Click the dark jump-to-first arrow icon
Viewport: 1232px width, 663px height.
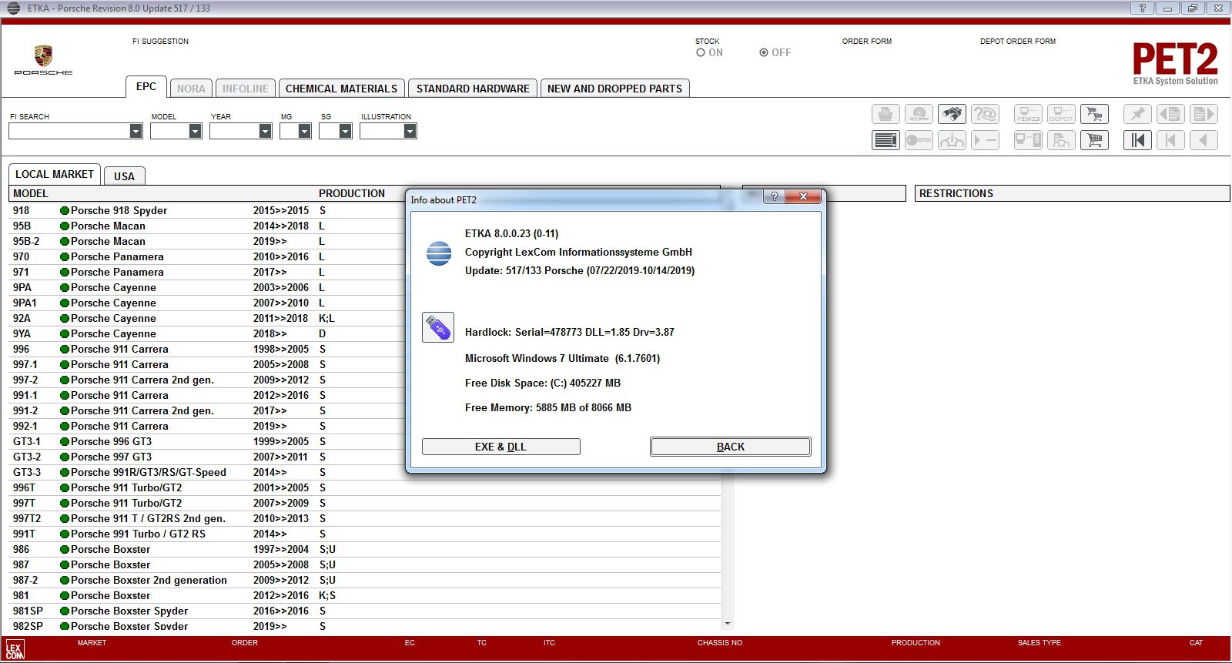coord(1137,140)
